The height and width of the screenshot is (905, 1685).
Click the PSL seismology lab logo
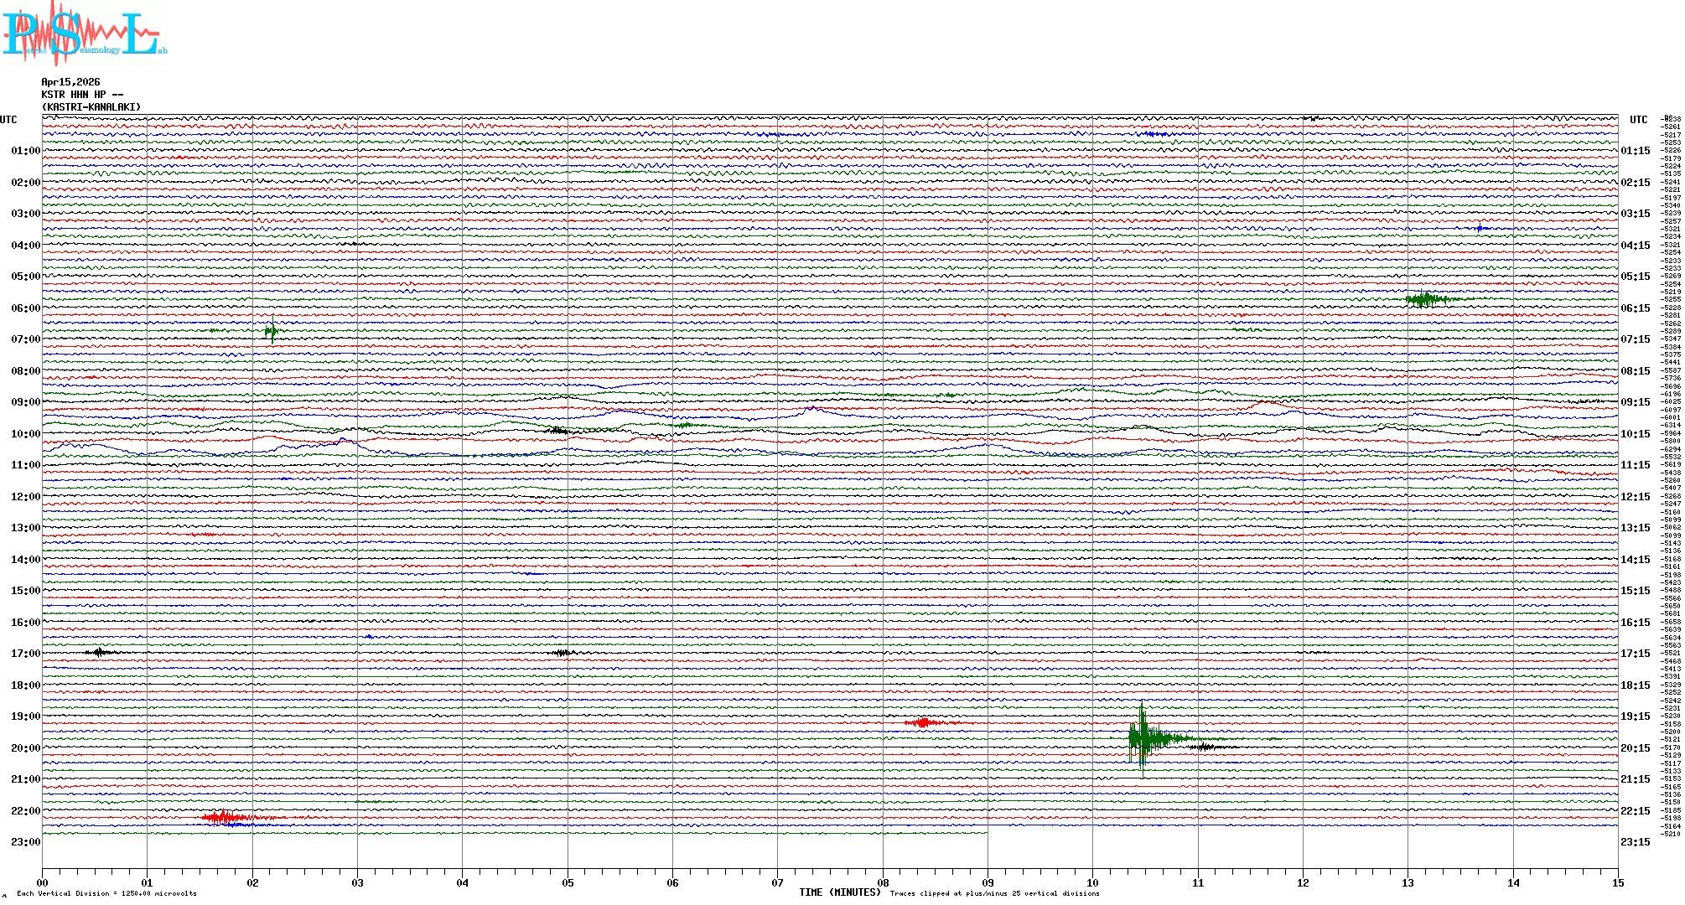pos(84,32)
